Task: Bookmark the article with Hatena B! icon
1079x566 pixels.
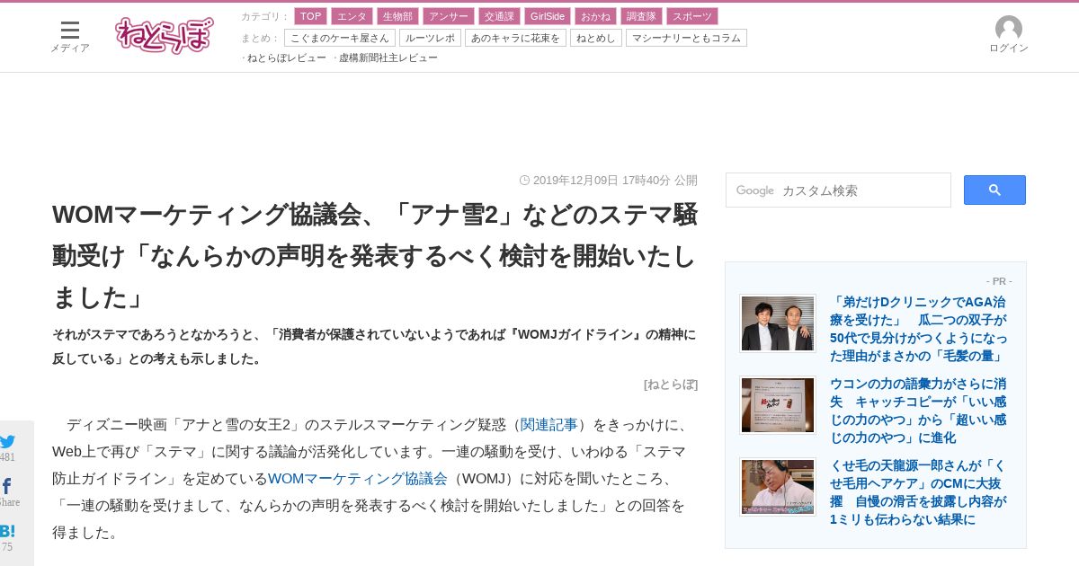Action: 7,531
